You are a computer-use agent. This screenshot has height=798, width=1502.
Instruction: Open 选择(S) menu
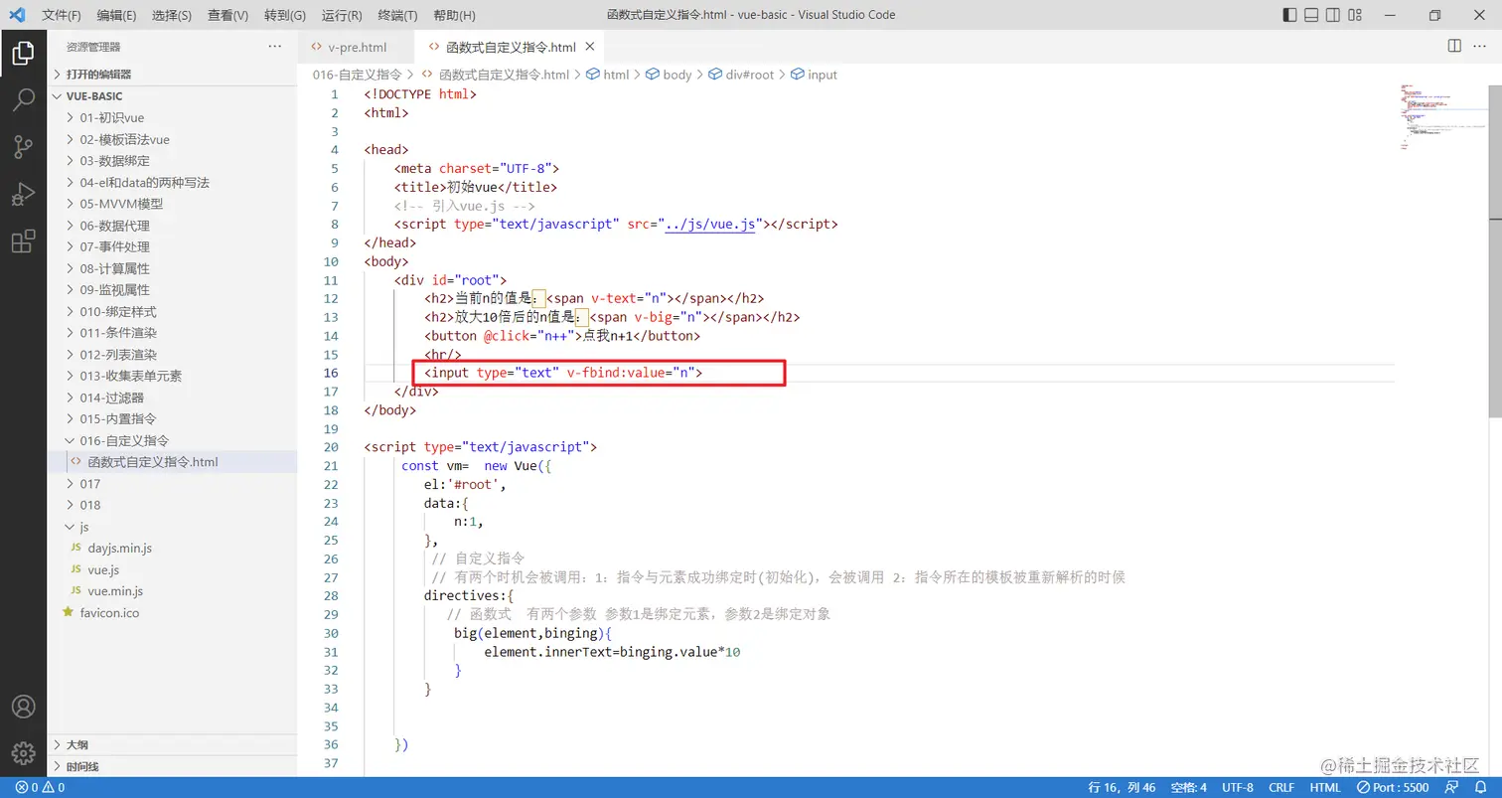pyautogui.click(x=172, y=15)
